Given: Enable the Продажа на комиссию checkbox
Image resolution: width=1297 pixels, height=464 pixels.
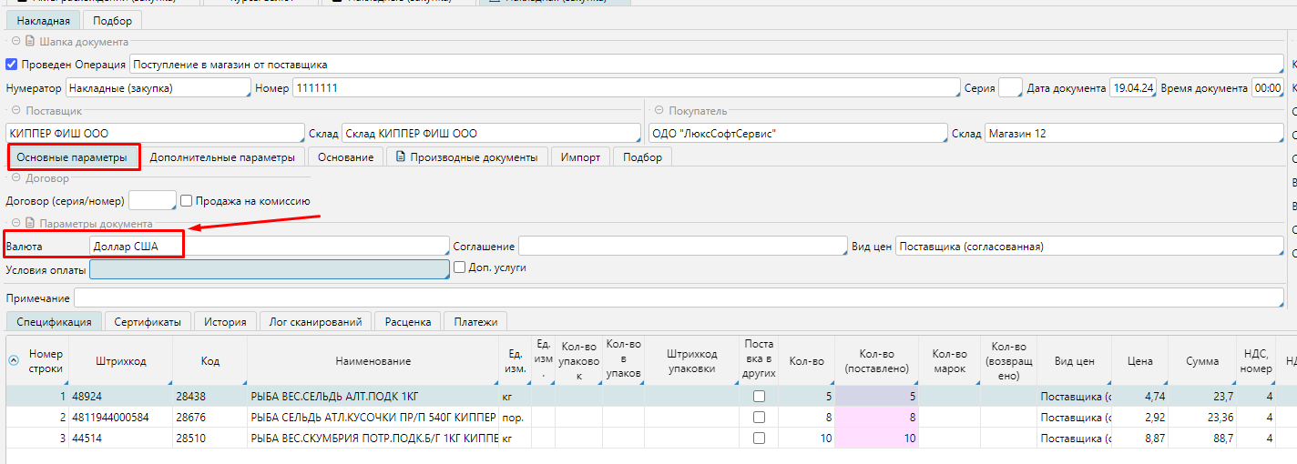Looking at the screenshot, I should 187,201.
